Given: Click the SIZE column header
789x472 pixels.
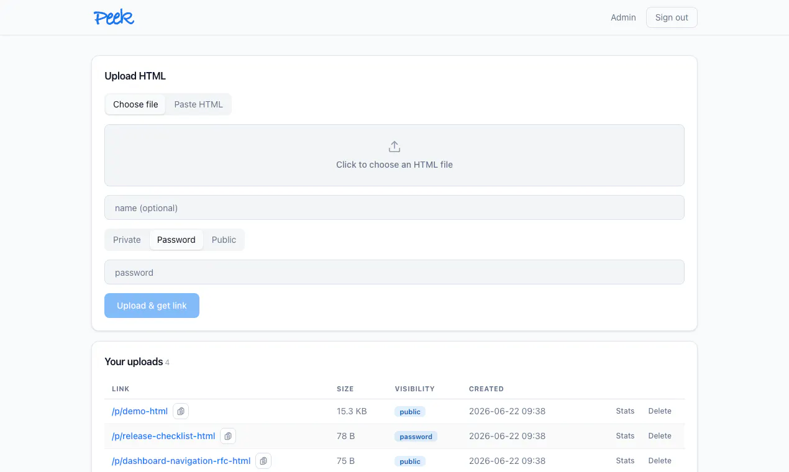Looking at the screenshot, I should (345, 389).
